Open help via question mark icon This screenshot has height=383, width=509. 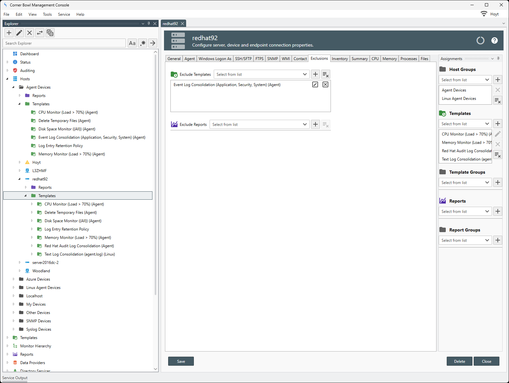click(494, 40)
